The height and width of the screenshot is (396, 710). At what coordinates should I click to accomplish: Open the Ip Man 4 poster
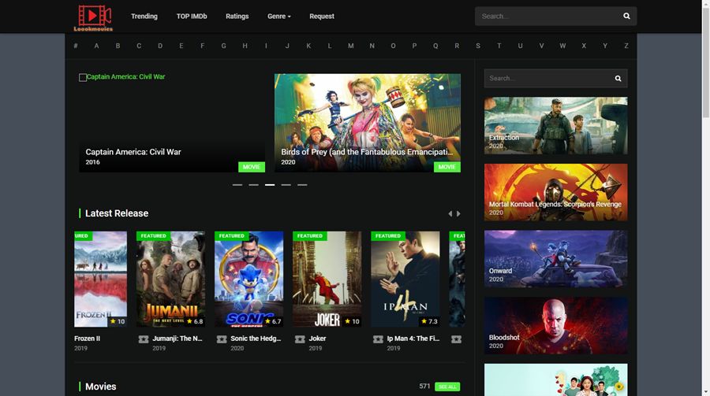pyautogui.click(x=405, y=279)
